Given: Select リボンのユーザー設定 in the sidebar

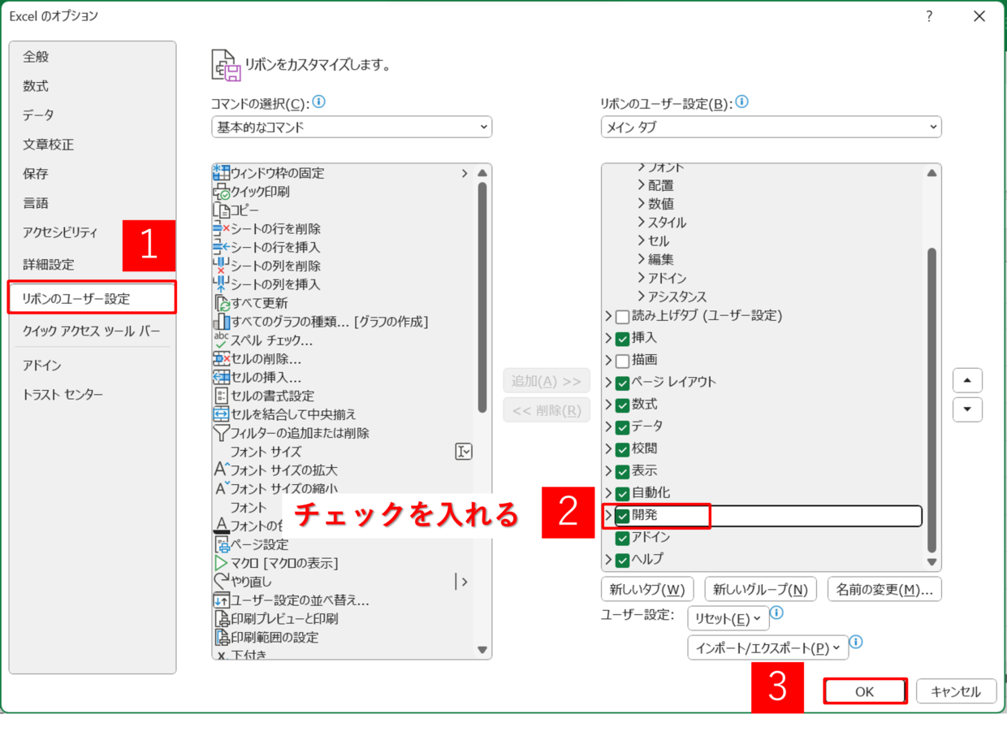Looking at the screenshot, I should tap(93, 297).
